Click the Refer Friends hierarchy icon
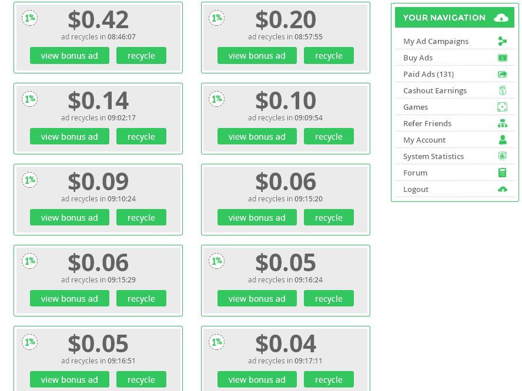 pos(503,123)
